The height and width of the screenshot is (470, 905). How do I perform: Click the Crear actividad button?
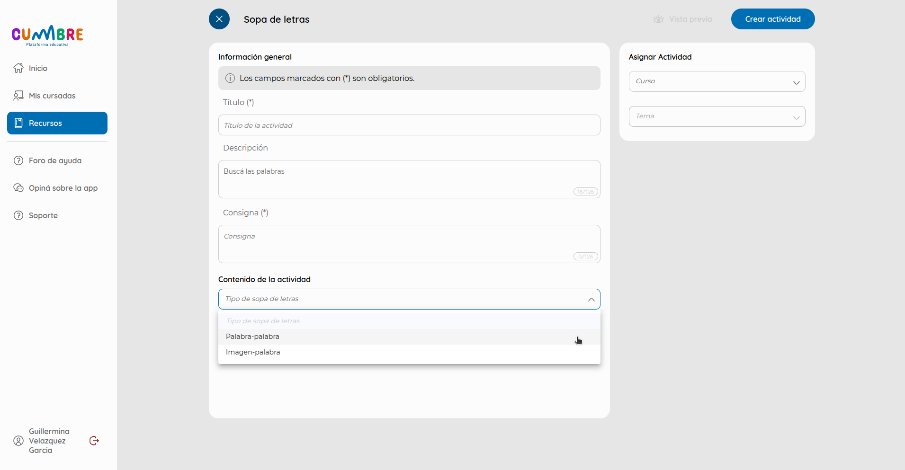click(773, 19)
